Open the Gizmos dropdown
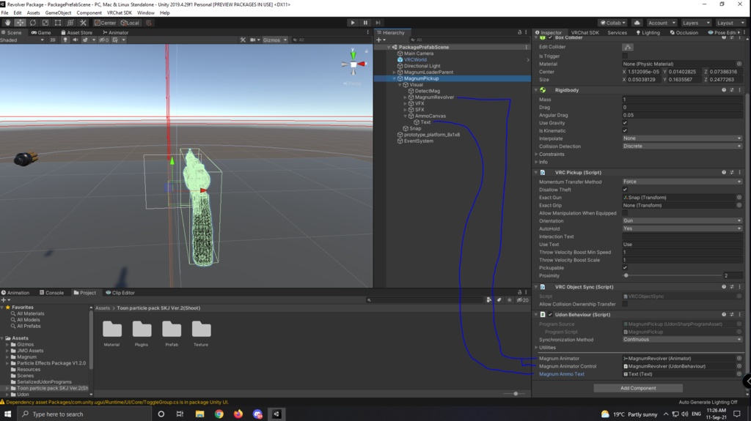 click(x=274, y=40)
